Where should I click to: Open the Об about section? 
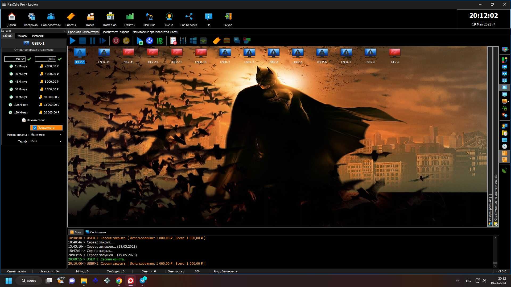(x=208, y=19)
